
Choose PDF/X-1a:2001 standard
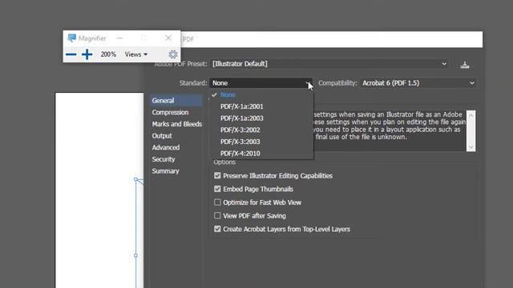261,106
